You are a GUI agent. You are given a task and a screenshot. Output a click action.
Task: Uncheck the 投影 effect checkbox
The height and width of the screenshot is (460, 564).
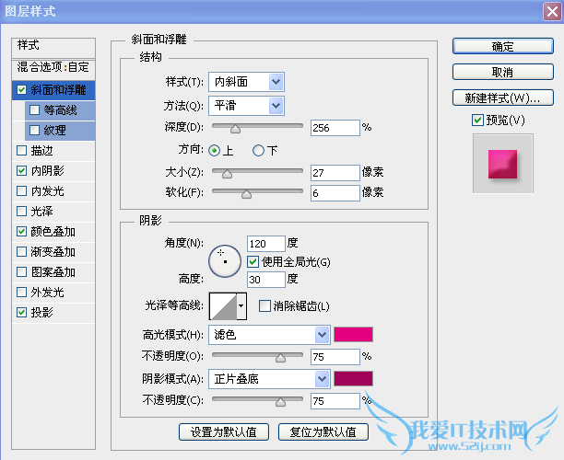point(21,313)
